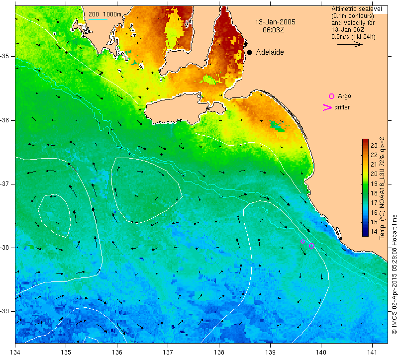398x358 pixels.
Task: Click the '140' longitude axis label
Action: pos(321,353)
